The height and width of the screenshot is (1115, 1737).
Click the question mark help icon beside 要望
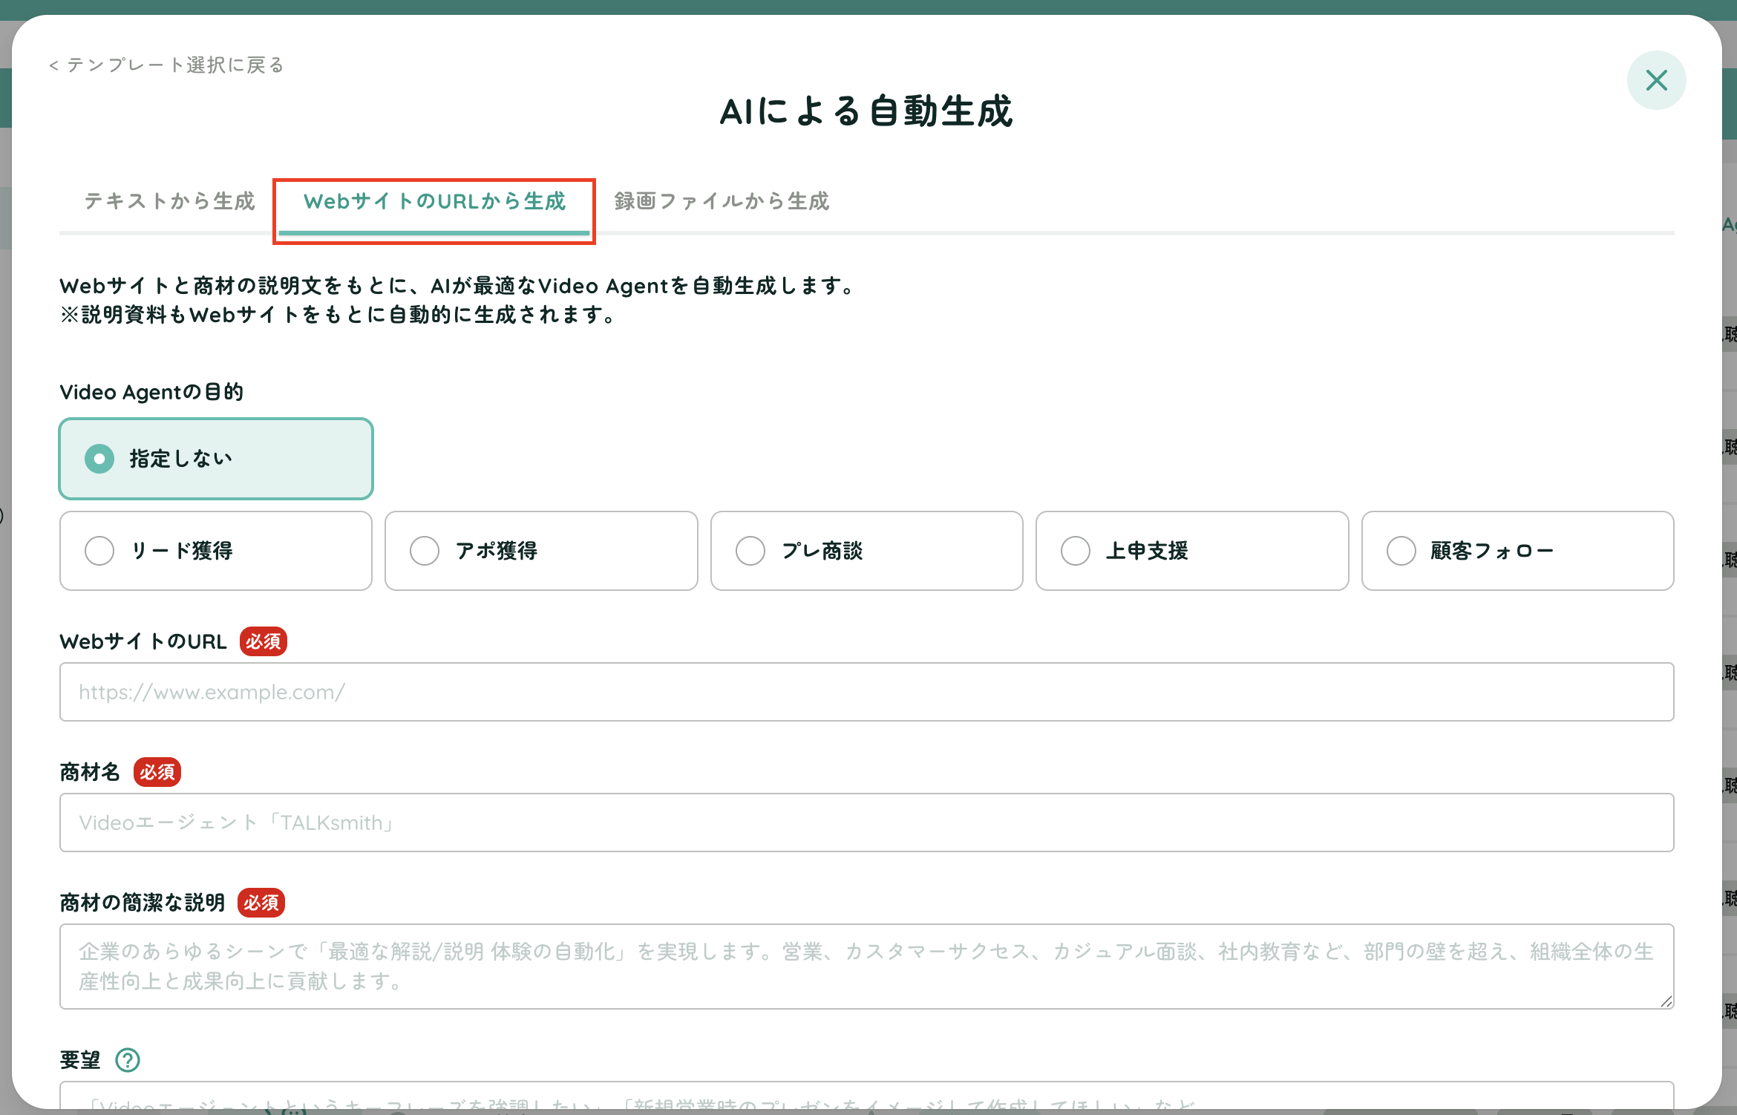128,1060
